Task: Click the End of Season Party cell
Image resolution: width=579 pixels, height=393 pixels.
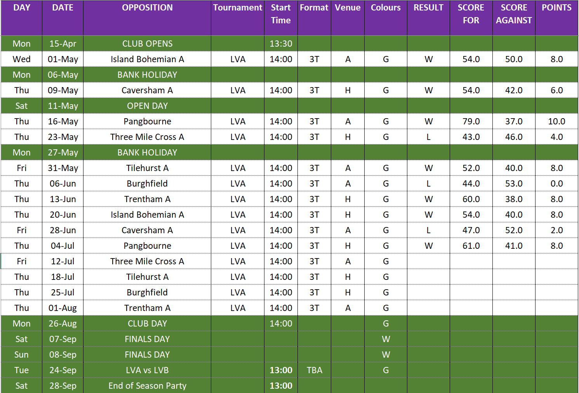Action: pyautogui.click(x=147, y=386)
